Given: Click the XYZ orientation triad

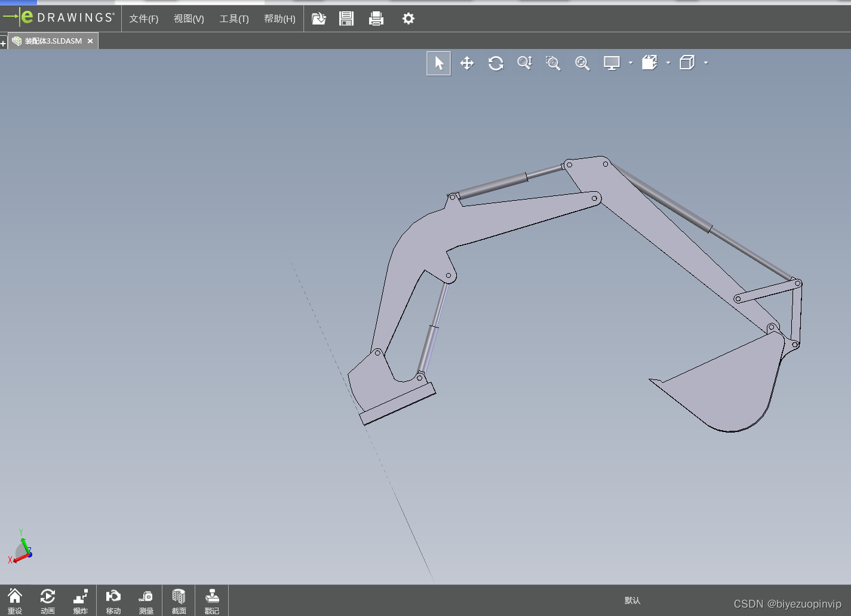Looking at the screenshot, I should 21,547.
